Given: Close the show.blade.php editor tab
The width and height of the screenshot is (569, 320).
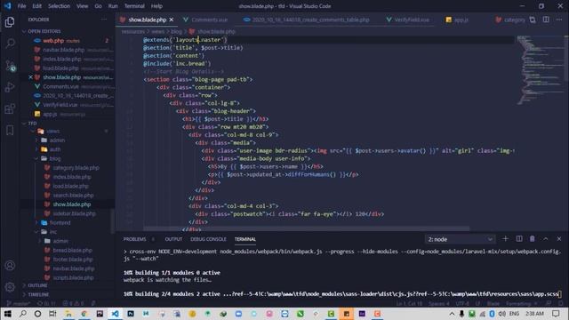Looking at the screenshot, I should pos(172,20).
